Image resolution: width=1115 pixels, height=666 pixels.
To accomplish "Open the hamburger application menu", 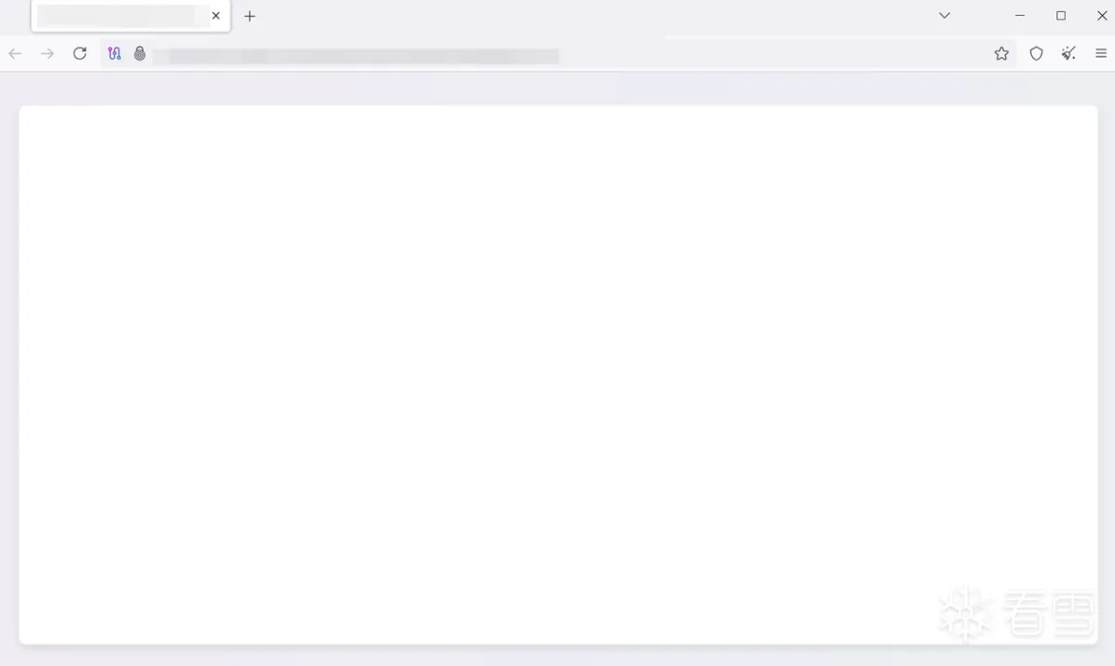I will 1101,54.
